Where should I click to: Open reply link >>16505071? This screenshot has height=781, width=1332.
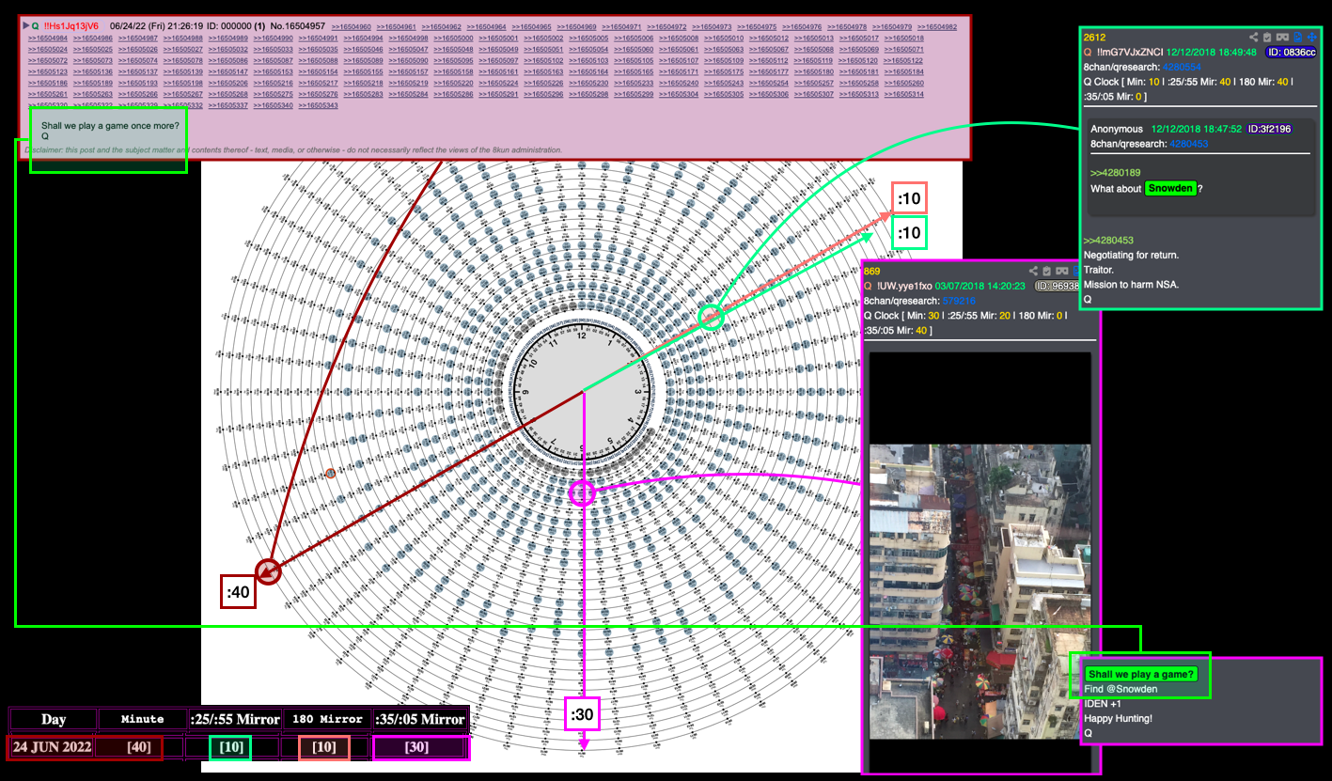903,50
